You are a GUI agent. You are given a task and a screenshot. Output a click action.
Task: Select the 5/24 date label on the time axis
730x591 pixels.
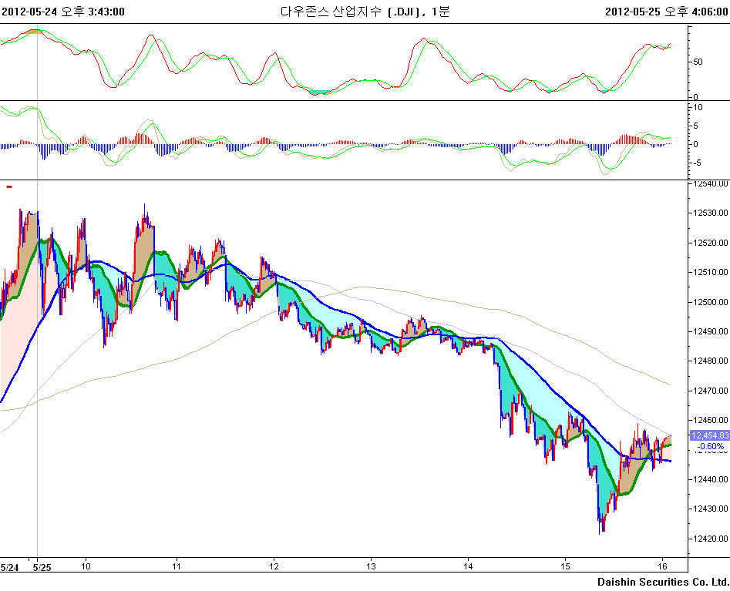pyautogui.click(x=9, y=567)
